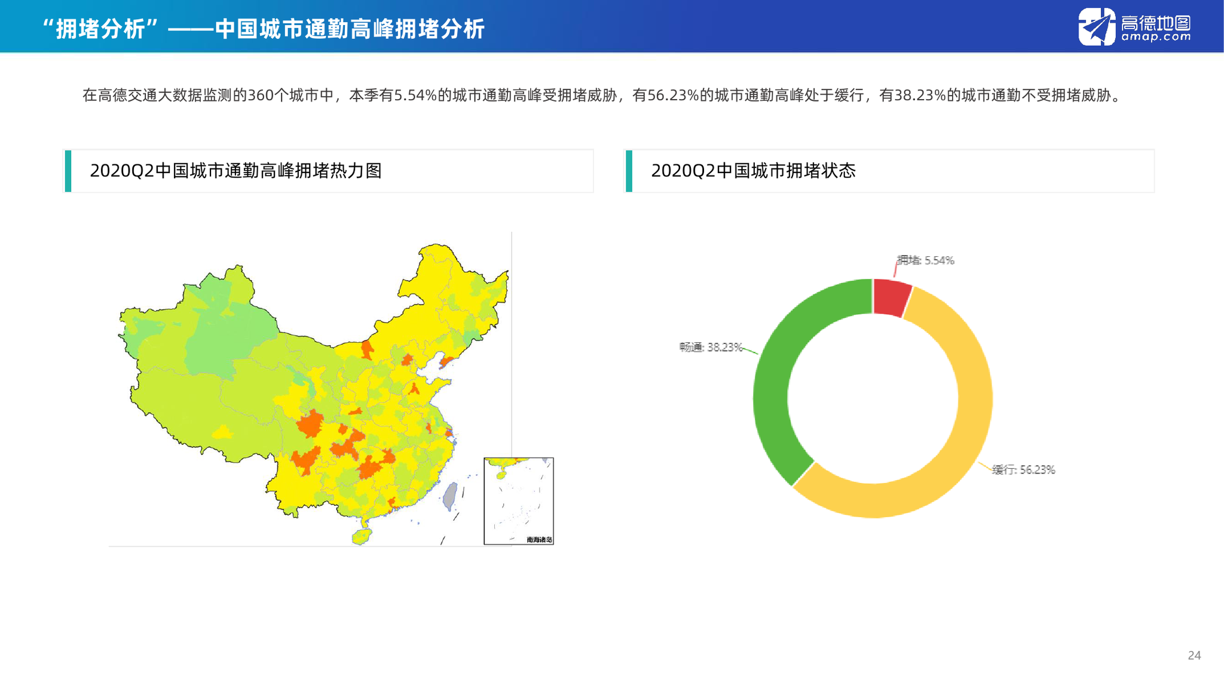Click the teal accent bar beside the donut chart title
Viewport: 1224px width, 688px height.
click(629, 171)
